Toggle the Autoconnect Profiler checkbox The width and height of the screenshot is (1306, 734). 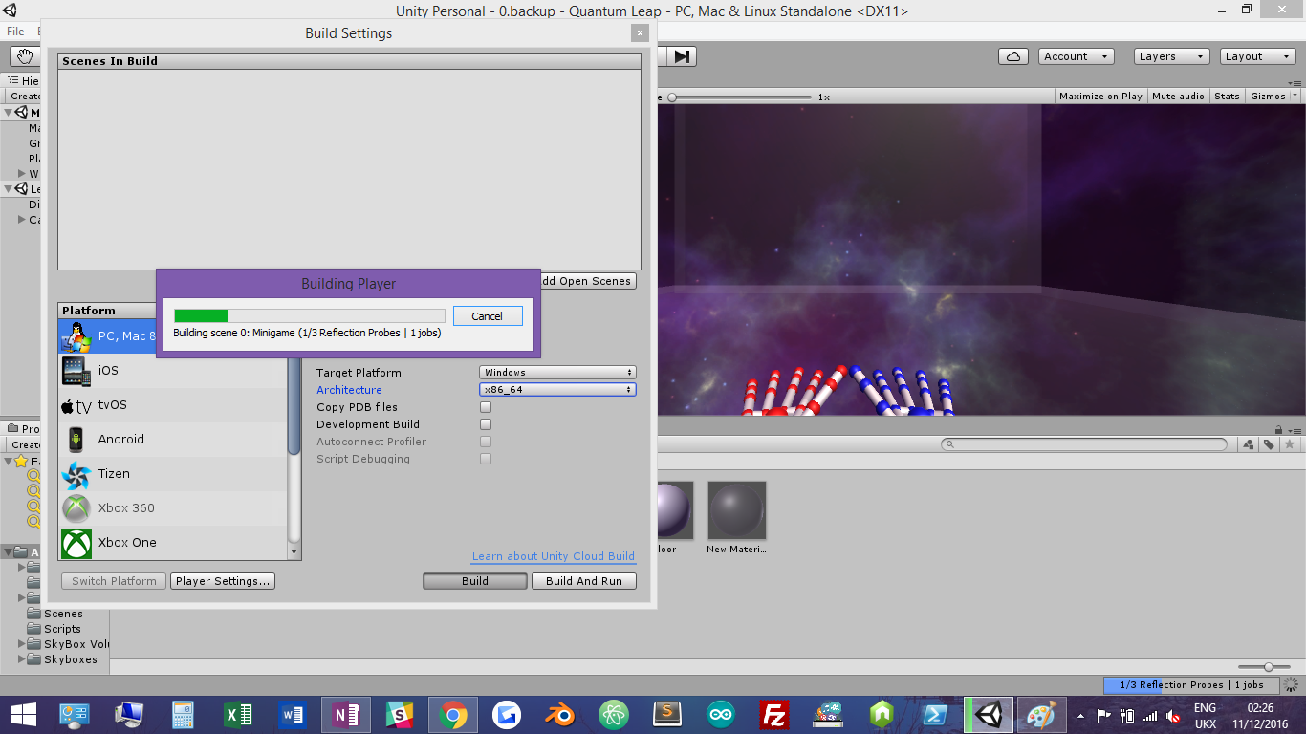pos(486,442)
